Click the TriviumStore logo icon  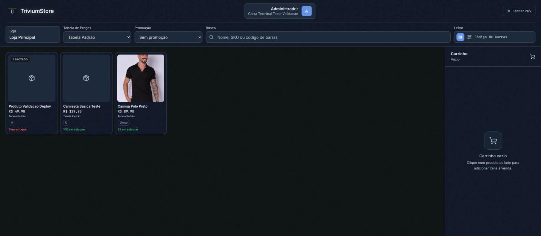(x=12, y=11)
